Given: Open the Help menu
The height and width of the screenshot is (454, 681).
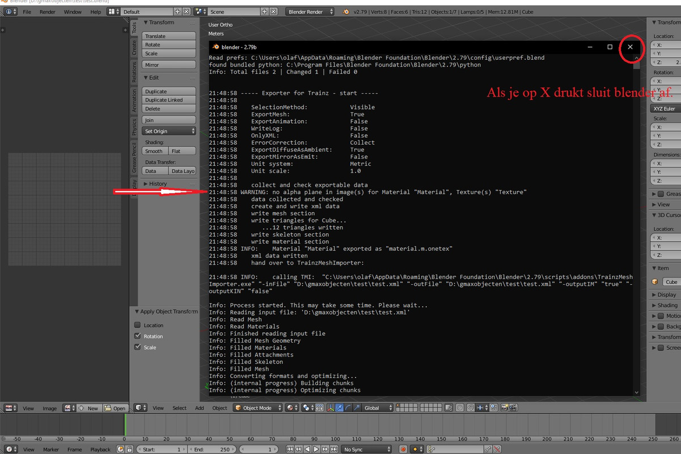Looking at the screenshot, I should [96, 11].
